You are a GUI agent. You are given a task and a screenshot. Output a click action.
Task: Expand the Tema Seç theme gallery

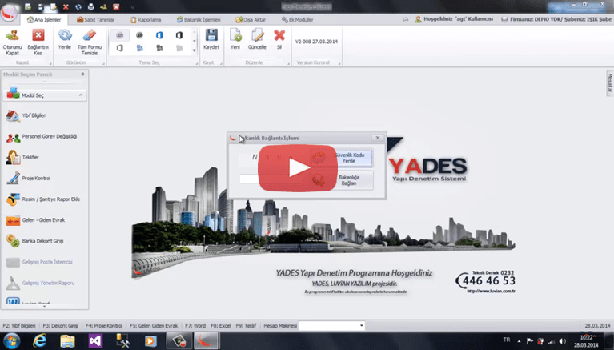point(194,51)
